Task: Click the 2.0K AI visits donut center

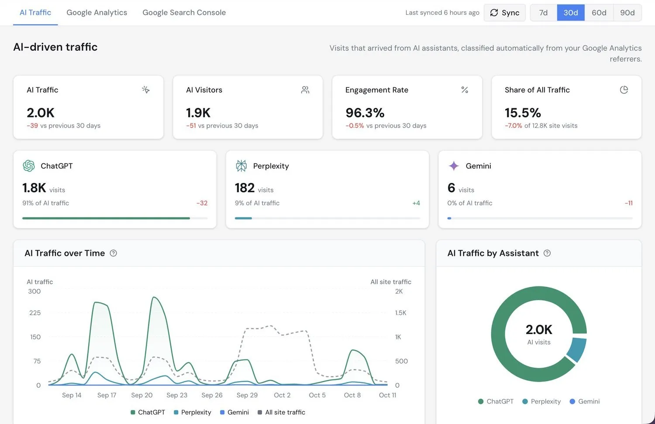Action: pos(539,334)
